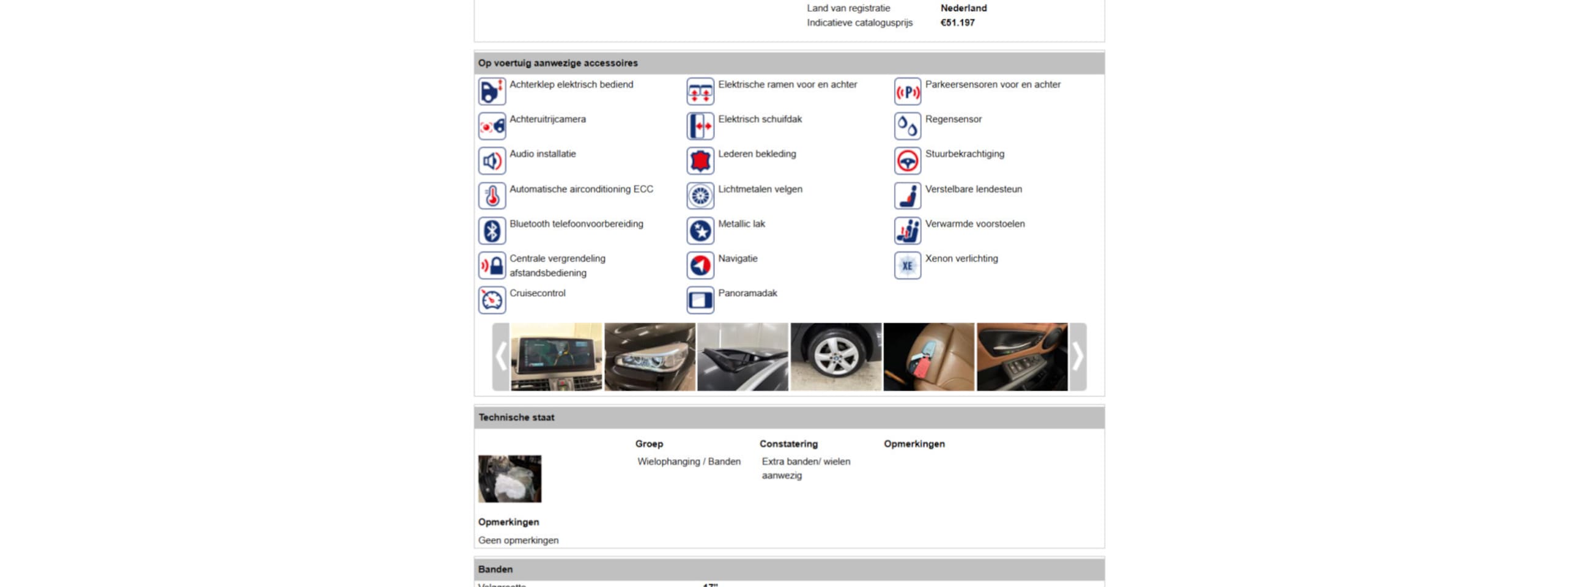Image resolution: width=1581 pixels, height=587 pixels.
Task: Open the door panel controls thumbnail
Action: click(1022, 357)
